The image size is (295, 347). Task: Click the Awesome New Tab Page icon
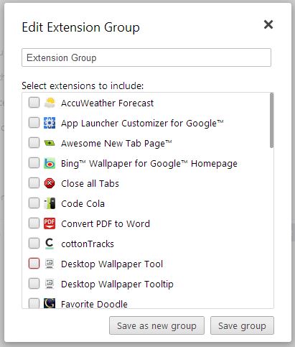(x=50, y=143)
